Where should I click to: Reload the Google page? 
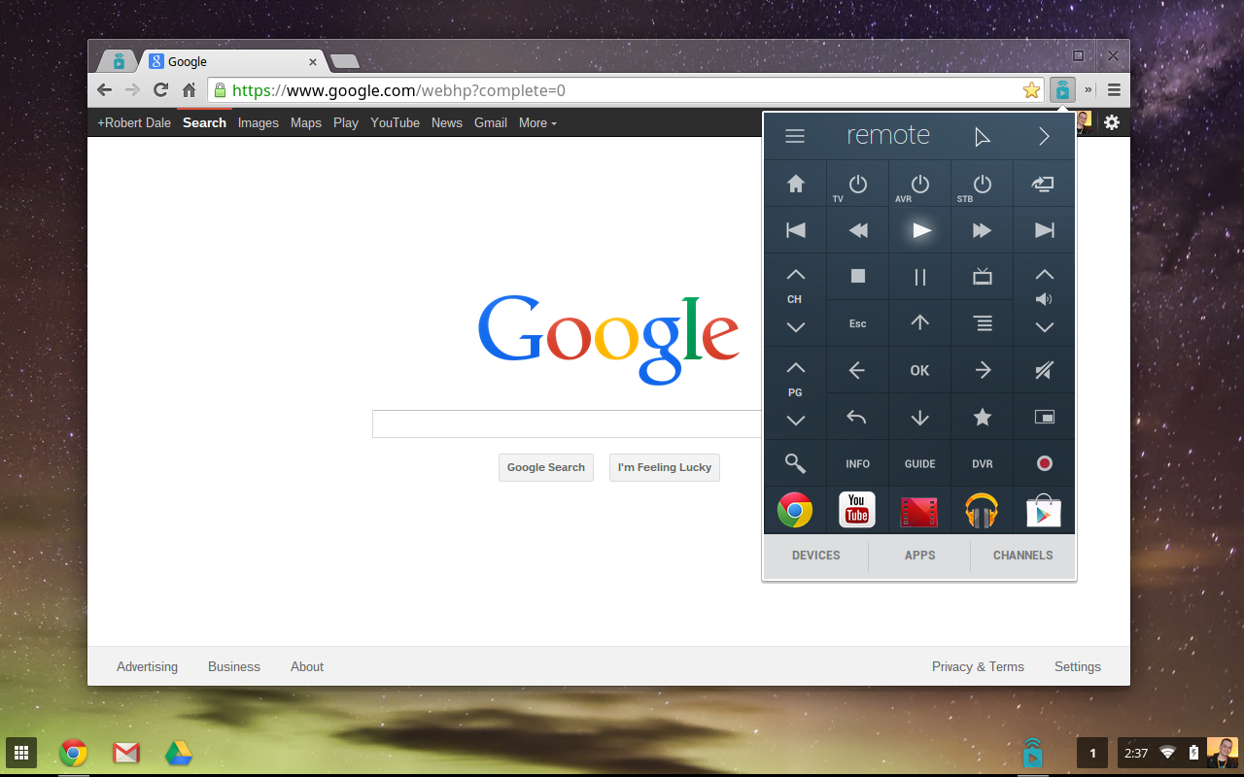tap(161, 90)
